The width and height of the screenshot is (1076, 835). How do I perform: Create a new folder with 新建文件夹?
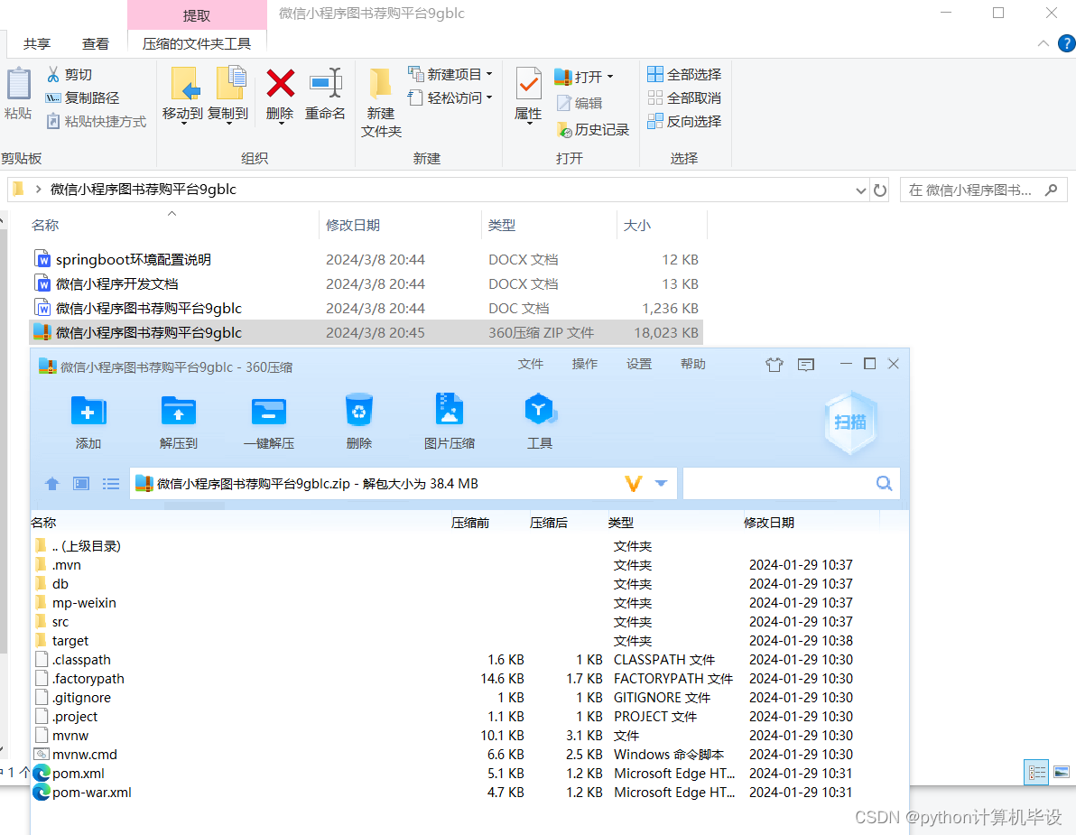click(380, 103)
